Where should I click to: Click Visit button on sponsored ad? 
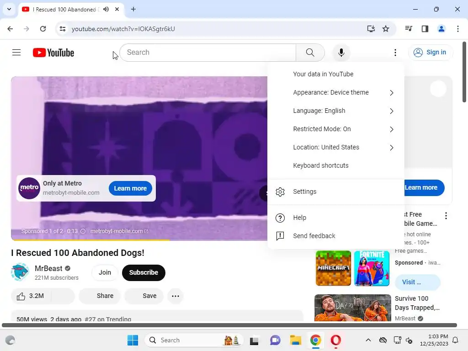point(418,282)
